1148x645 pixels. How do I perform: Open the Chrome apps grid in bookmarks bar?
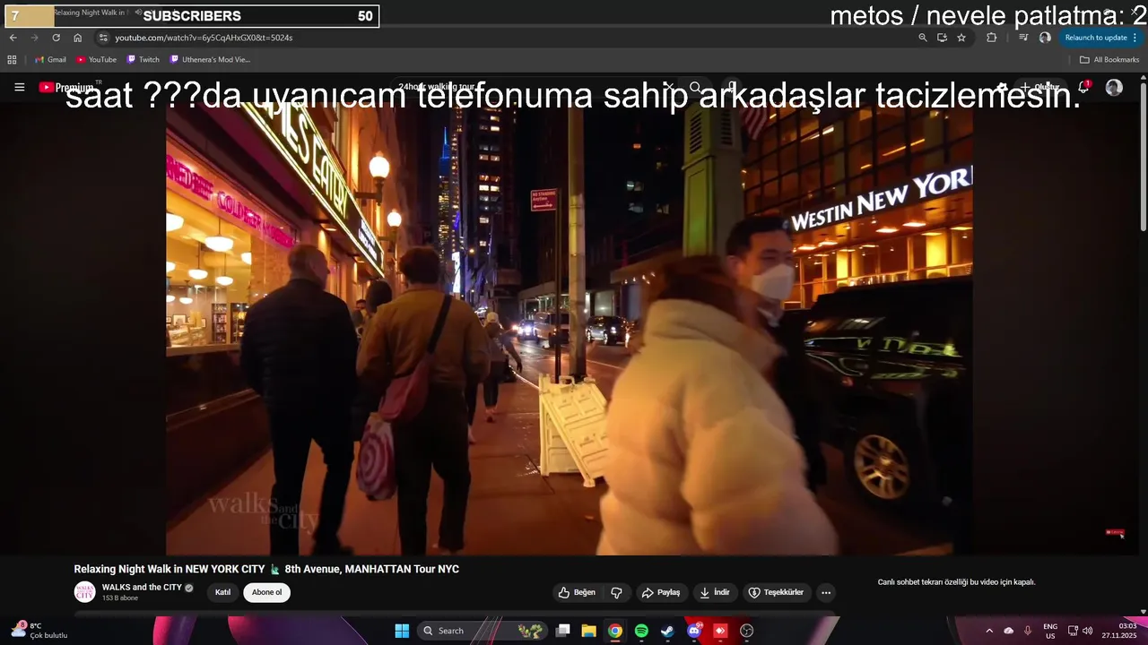click(x=12, y=60)
